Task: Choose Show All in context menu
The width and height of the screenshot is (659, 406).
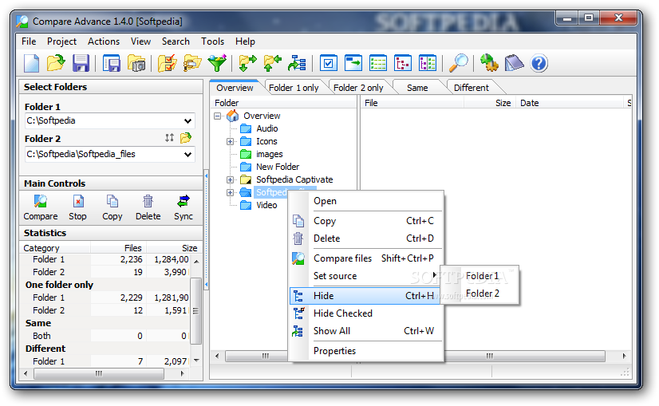Action: point(365,331)
